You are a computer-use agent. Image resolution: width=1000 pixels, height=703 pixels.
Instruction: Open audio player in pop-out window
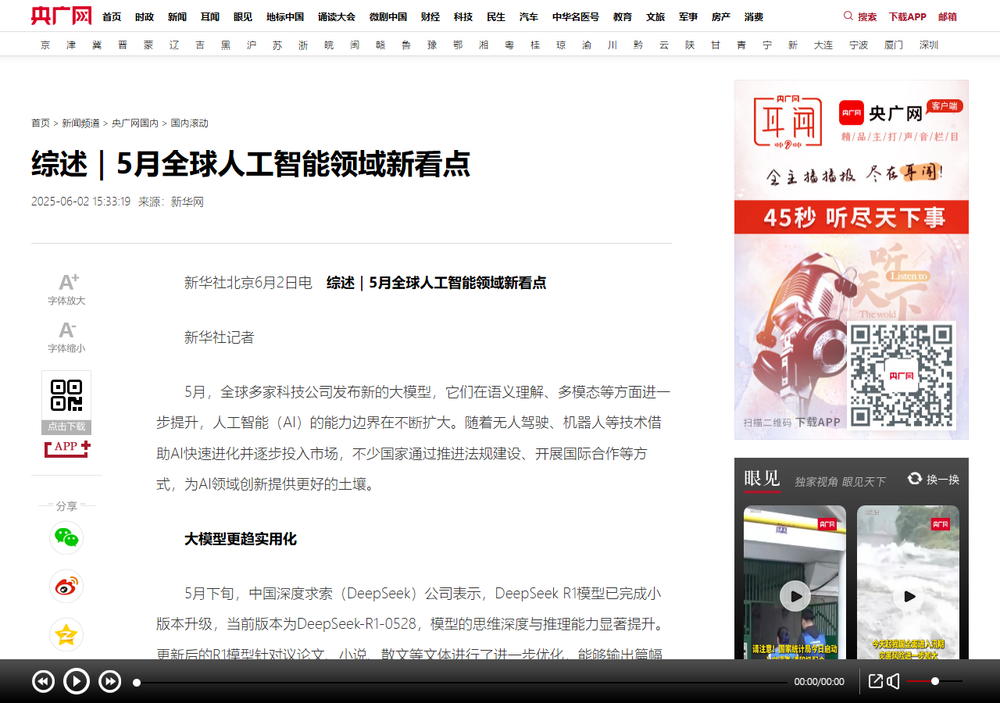tap(876, 682)
